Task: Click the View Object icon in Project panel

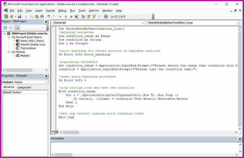Action: pyautogui.click(x=10, y=28)
